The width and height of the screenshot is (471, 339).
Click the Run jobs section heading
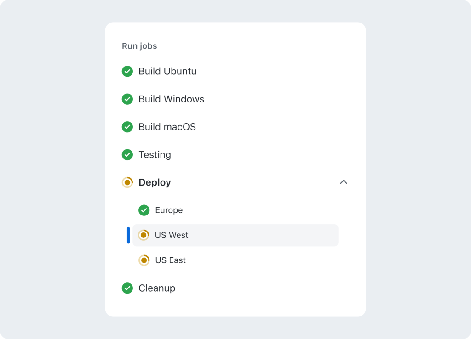[139, 46]
